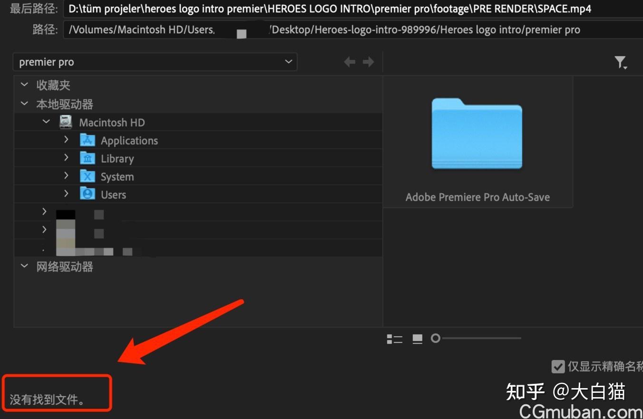Viewport: 643px width, 419px height.
Task: Click the 网络驱动器 label
Action: pyautogui.click(x=65, y=267)
